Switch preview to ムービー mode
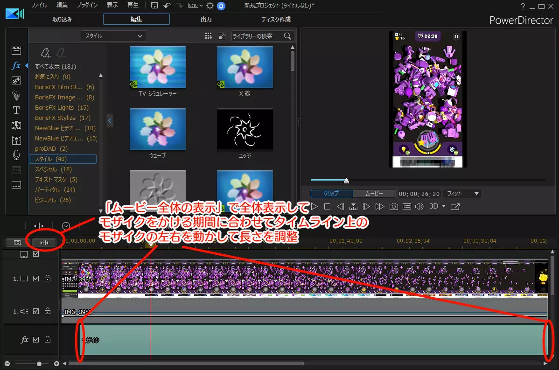The height and width of the screenshot is (370, 559). [374, 194]
